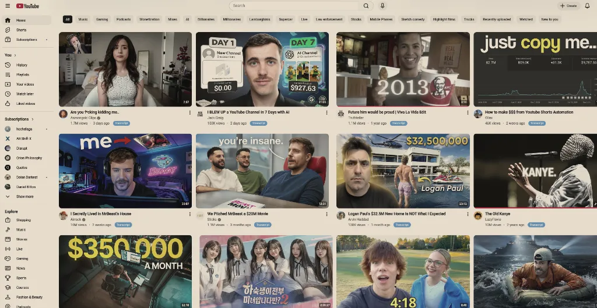Screen dimensions: 597x308
Task: Select the Monetization filter chip
Action: [x=150, y=19]
